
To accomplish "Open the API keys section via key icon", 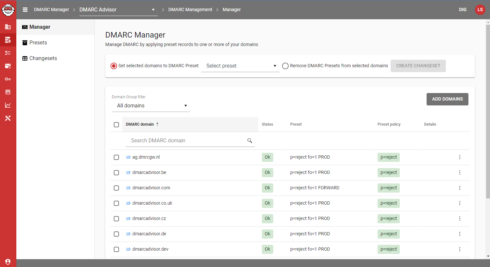I will point(8,79).
